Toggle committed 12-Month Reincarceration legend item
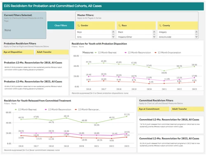Image resolution: width=206 pixels, height=155 pixels. click(x=87, y=110)
